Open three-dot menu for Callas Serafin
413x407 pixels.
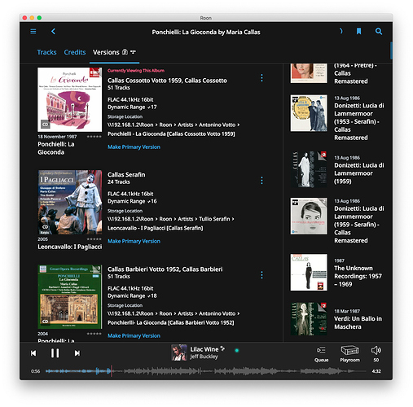pyautogui.click(x=261, y=181)
